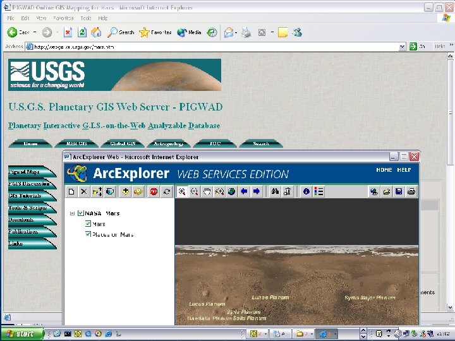Select the Identify info tool
The height and width of the screenshot is (341, 455).
pyautogui.click(x=306, y=191)
